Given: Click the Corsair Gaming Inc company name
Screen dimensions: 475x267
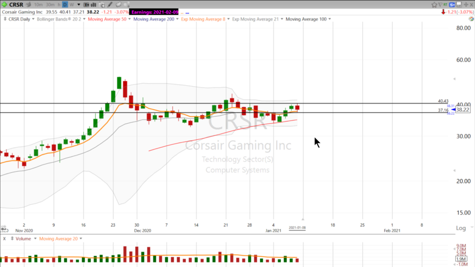Looking at the screenshot, I should (22, 12).
